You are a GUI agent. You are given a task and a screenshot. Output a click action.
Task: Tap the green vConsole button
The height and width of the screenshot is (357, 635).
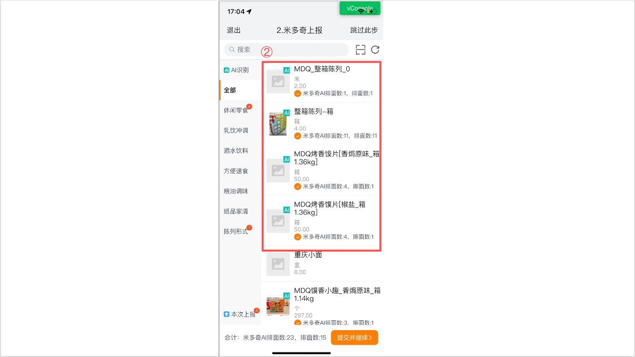[360, 8]
